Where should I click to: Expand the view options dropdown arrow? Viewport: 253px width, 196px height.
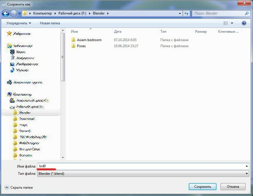[x=232, y=23]
